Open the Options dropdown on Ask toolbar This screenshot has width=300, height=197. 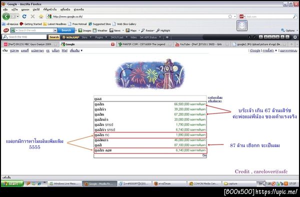pos(289,30)
